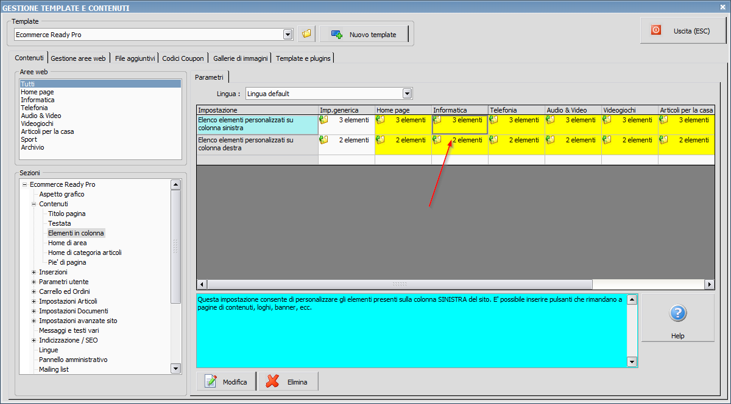Open the File aggiuntivi tab
Viewport: 731px width, 404px height.
coord(135,58)
